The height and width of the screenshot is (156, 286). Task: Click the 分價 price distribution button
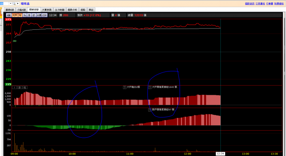pos(39,15)
